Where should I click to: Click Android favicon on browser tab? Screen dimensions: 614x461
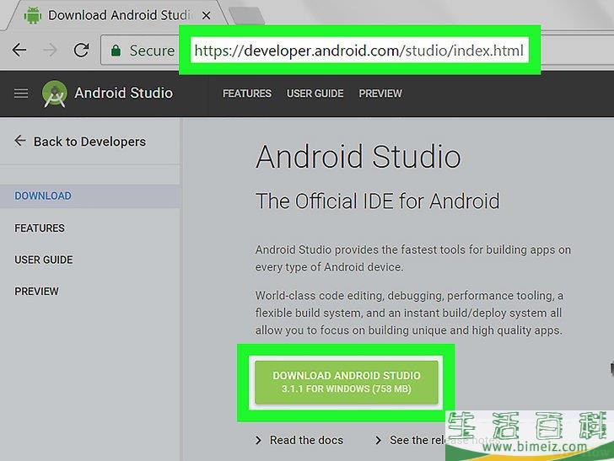point(32,15)
